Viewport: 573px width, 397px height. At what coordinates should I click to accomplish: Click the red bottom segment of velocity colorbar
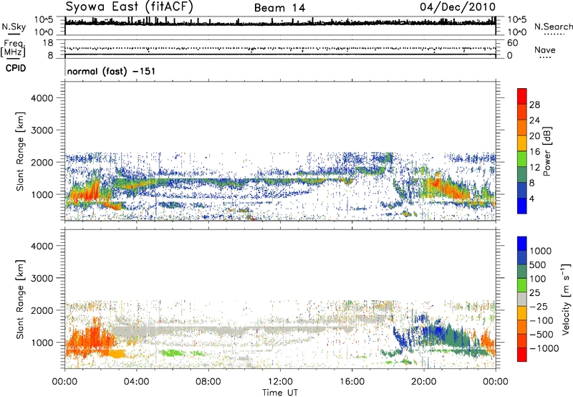click(x=522, y=355)
